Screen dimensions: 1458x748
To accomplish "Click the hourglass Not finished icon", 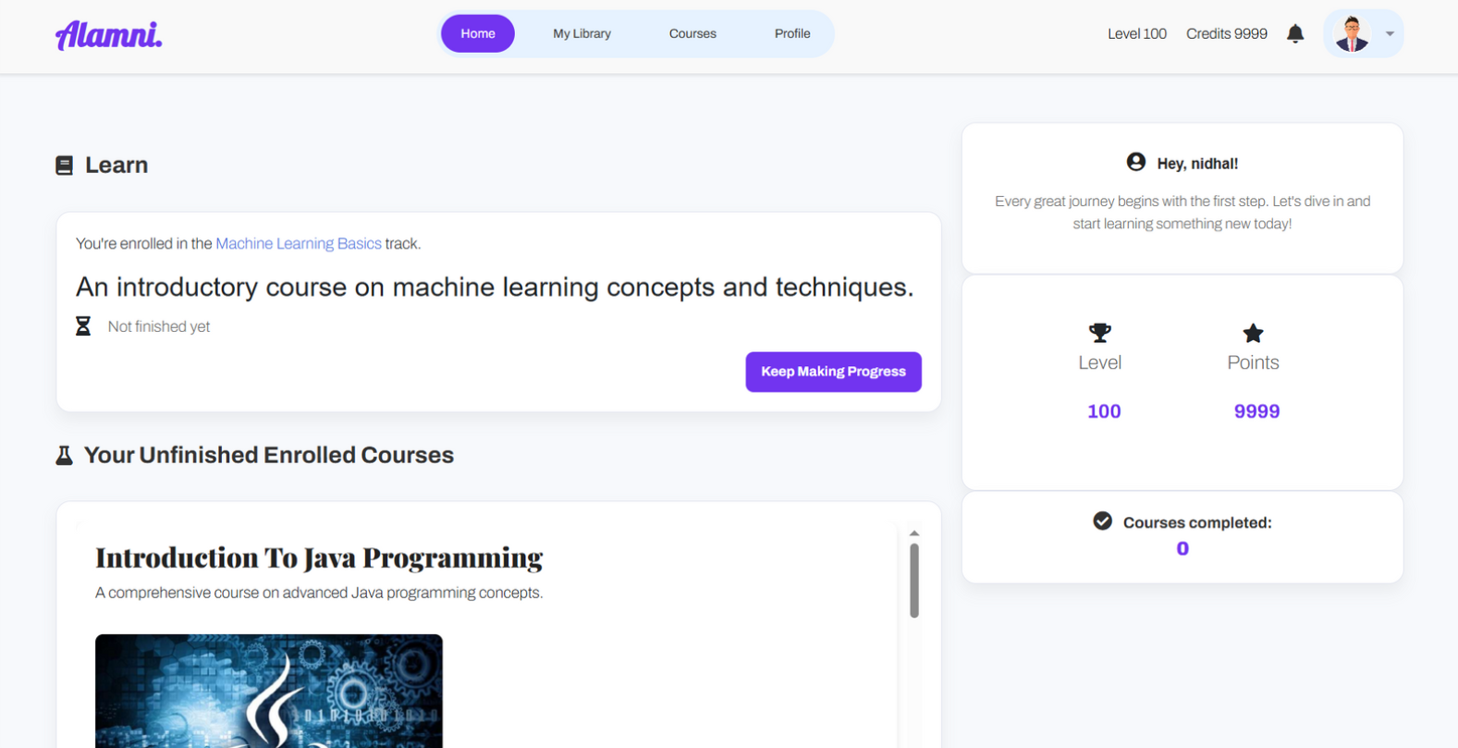I will click(83, 326).
